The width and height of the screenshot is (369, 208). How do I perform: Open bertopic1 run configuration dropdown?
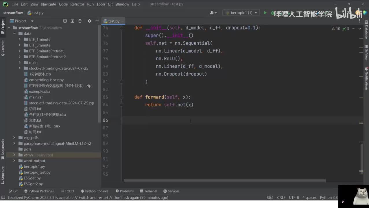click(241, 13)
